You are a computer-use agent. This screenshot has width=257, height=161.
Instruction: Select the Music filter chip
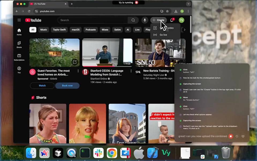pos(43,30)
